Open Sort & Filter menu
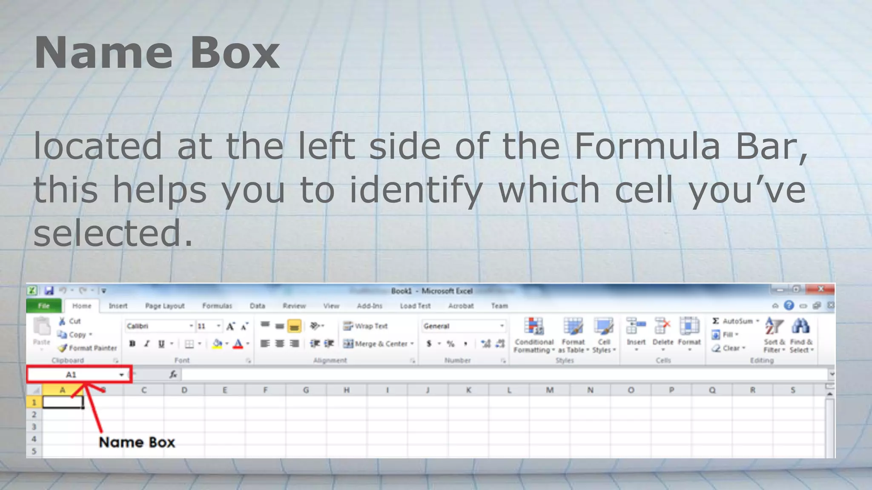The height and width of the screenshot is (490, 872). click(x=774, y=335)
